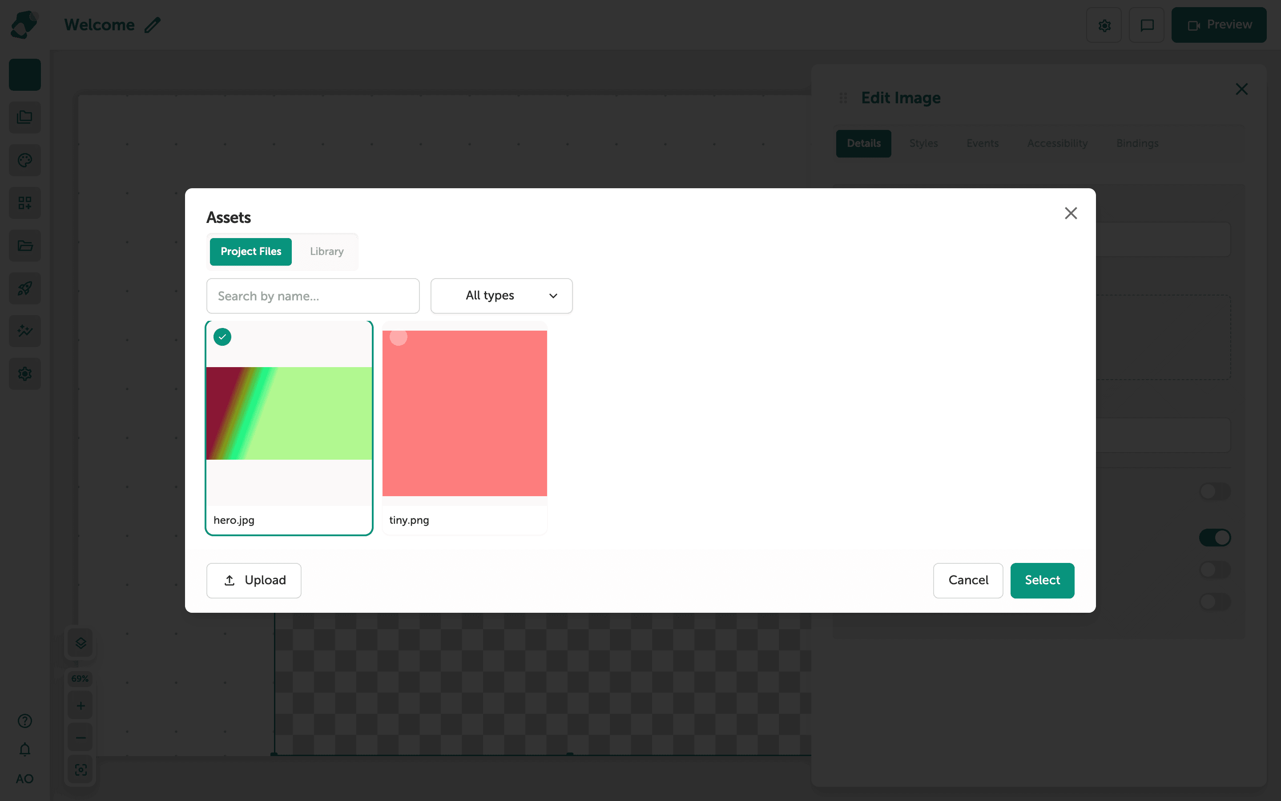This screenshot has height=801, width=1281.
Task: Open the notifications bell icon
Action: click(25, 750)
